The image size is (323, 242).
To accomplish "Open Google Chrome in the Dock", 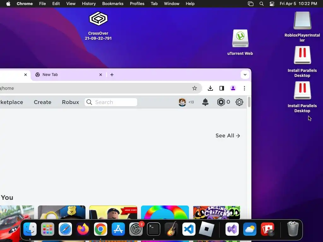I will 101,229.
